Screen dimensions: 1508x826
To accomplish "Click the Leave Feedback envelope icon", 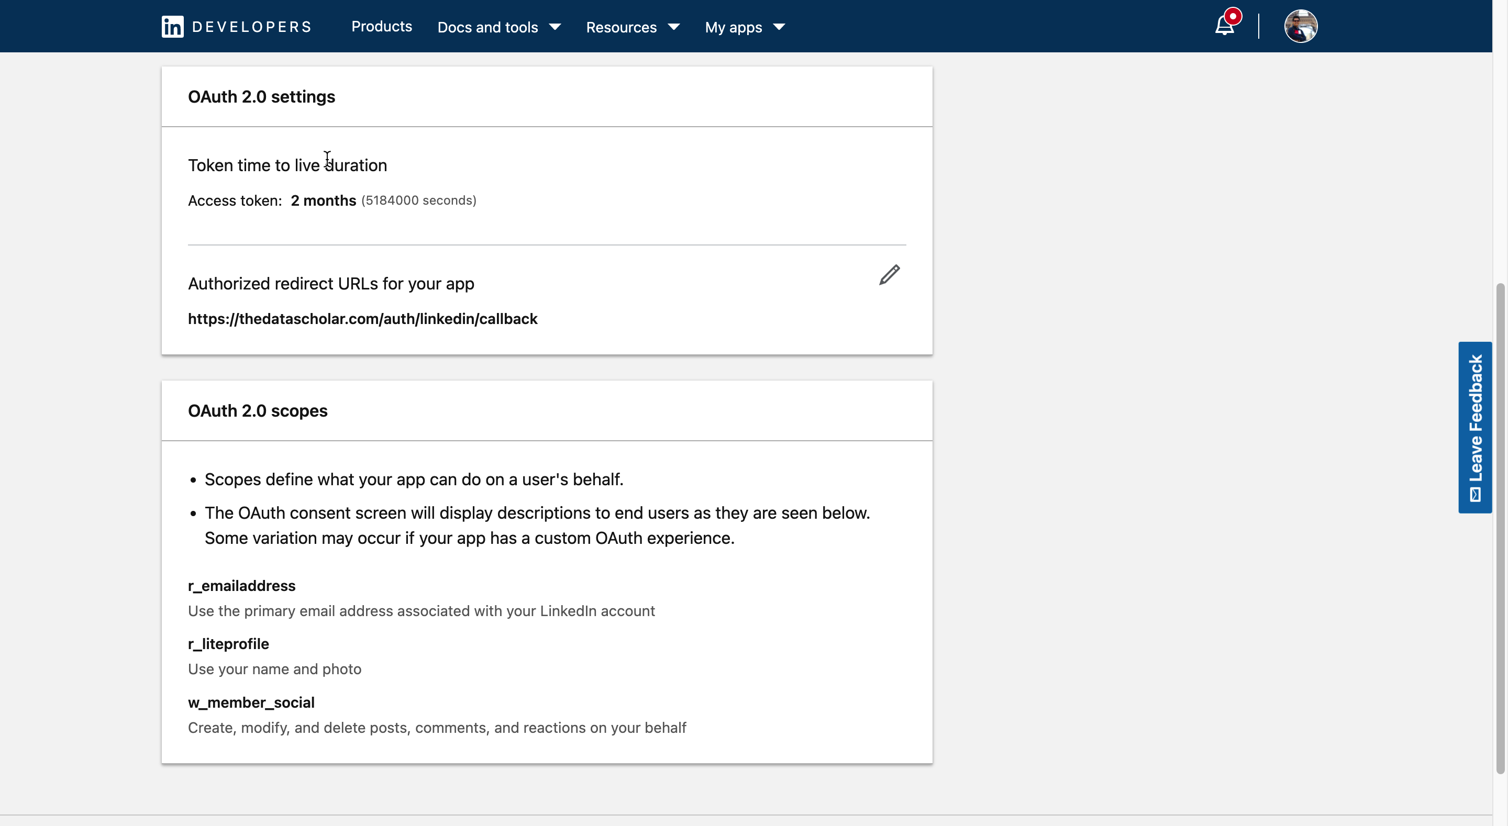I will tap(1475, 495).
